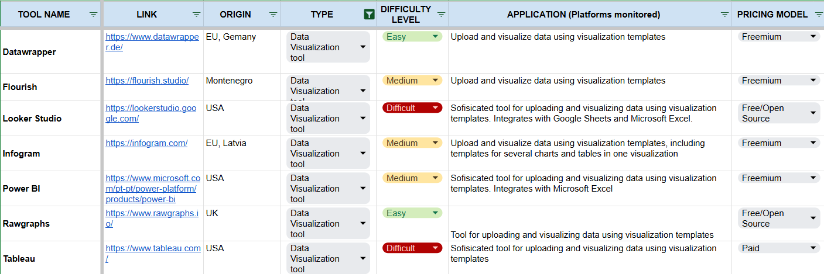
Task: Select Looker Studio's application description cell
Action: 590,118
